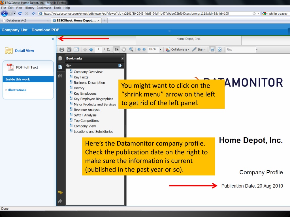Jump to Revenue Analysis bookmark
The height and width of the screenshot is (217, 290).
87,110
